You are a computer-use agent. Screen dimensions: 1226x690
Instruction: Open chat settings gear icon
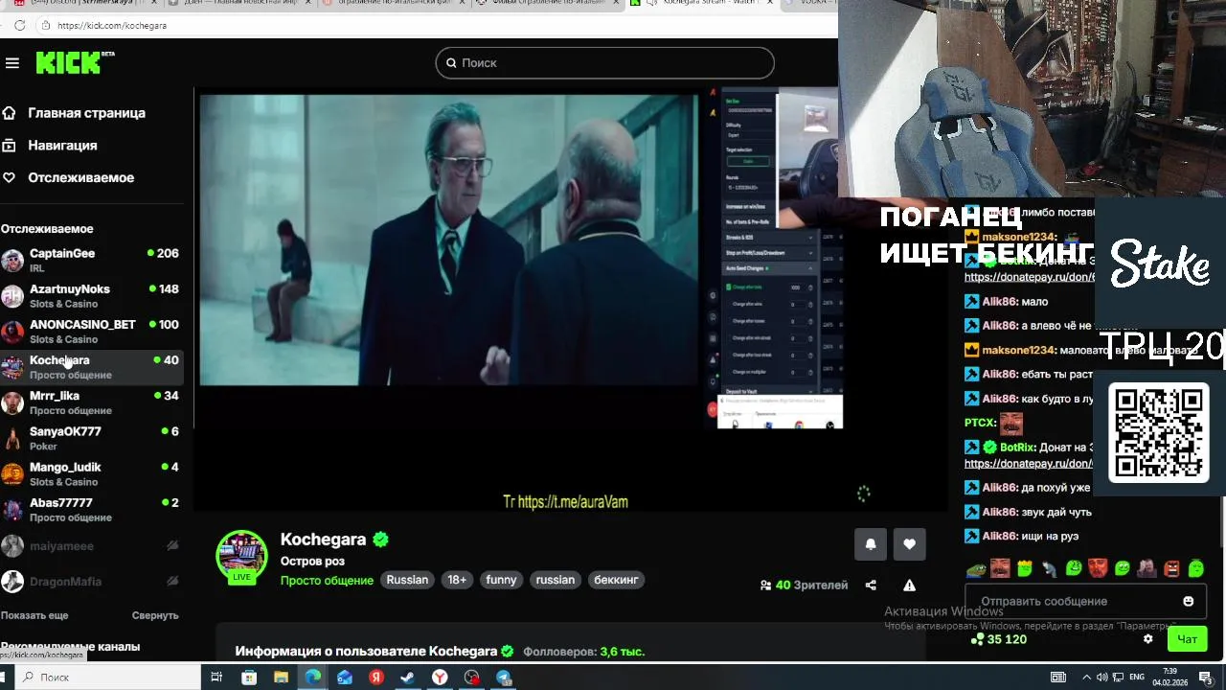[x=1148, y=639]
